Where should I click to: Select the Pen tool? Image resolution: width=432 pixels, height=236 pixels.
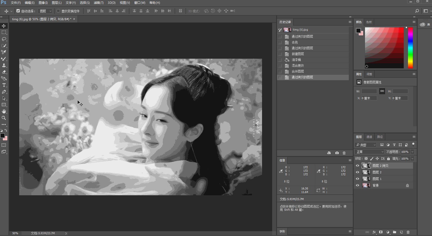pos(4,92)
